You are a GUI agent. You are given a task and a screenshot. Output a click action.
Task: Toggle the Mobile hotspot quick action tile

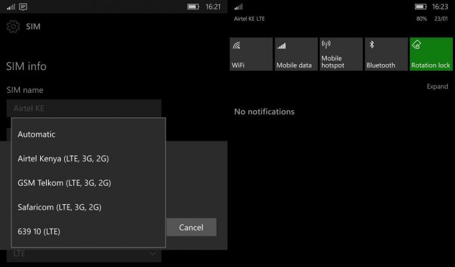point(341,54)
